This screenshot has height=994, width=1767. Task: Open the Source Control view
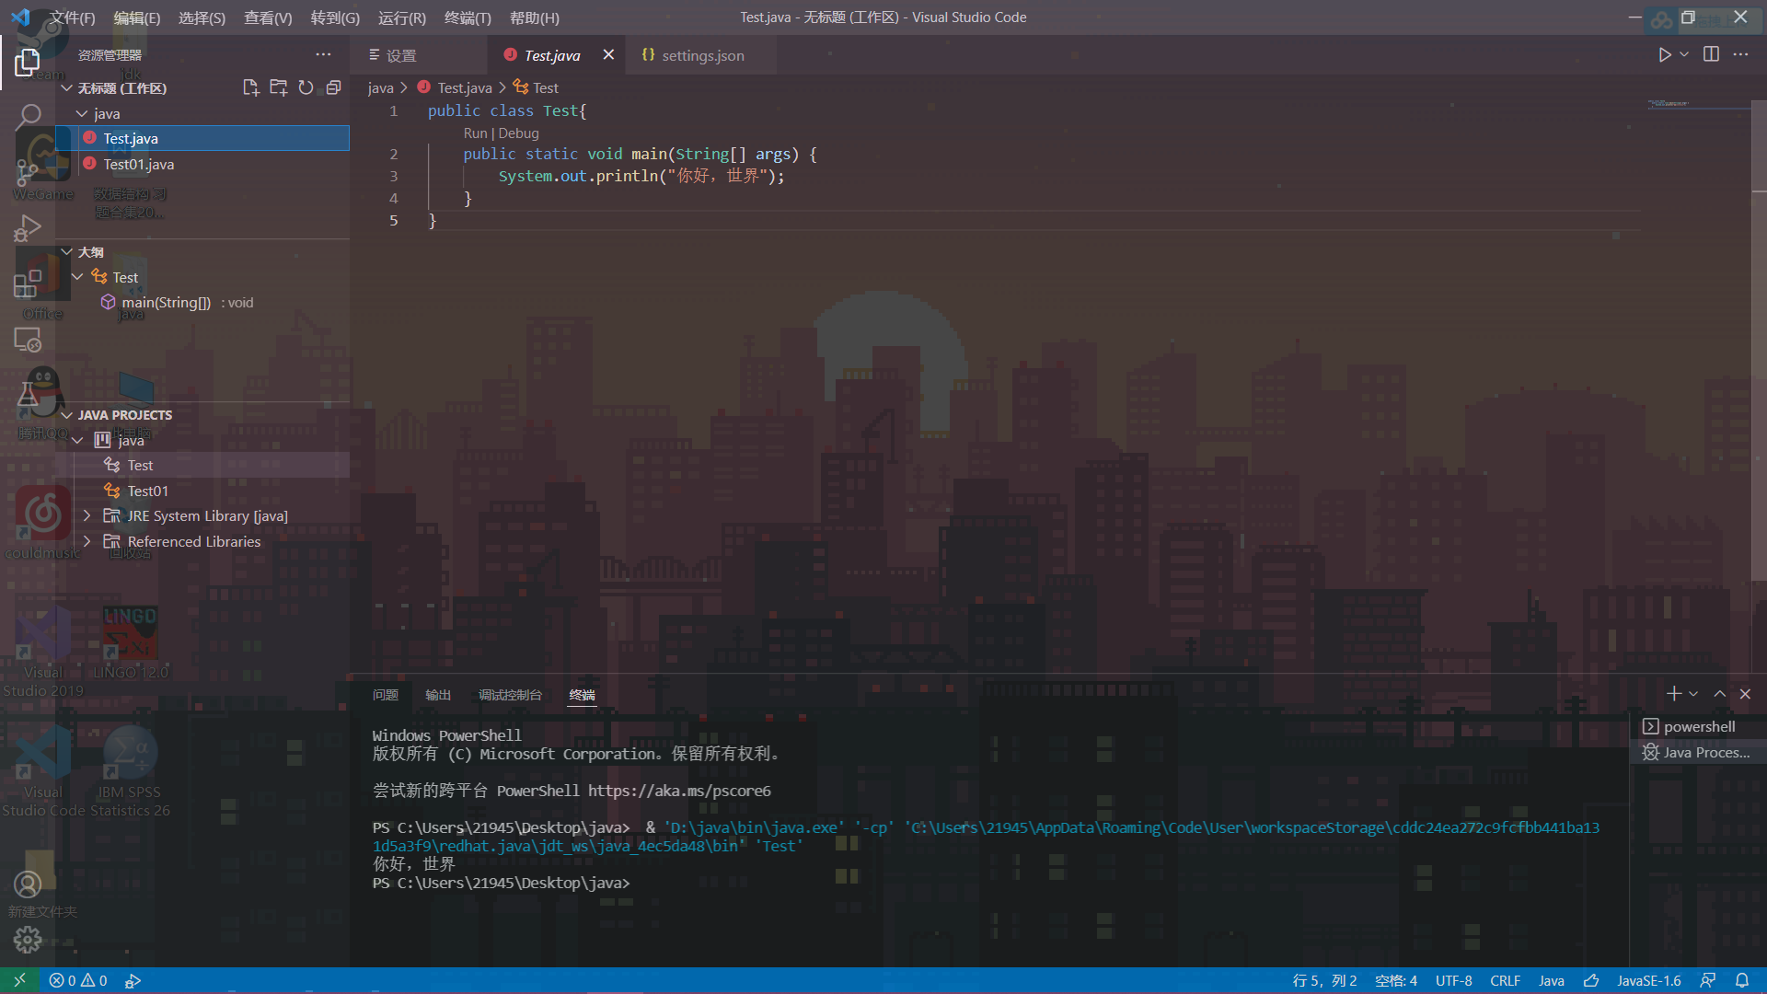tap(28, 171)
